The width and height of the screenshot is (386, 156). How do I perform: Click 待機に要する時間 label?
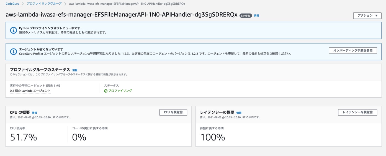pyautogui.click(x=212, y=128)
